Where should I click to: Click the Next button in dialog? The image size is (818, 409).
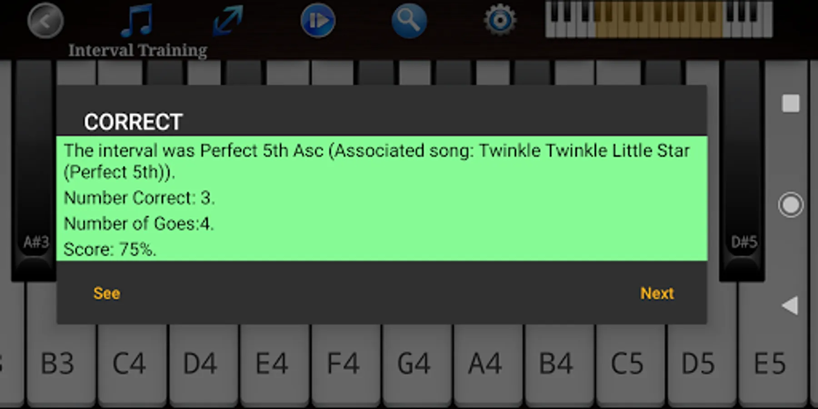(x=657, y=293)
